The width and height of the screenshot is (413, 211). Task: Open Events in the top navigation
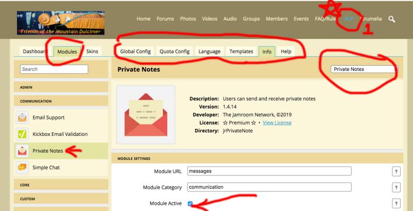(x=301, y=19)
